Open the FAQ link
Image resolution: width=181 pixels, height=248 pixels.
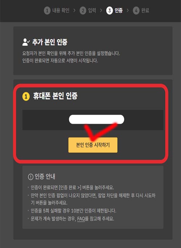tap(81, 219)
